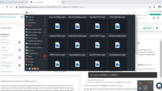Click the fIMPYxZrok.mp4 filename label
The height and width of the screenshot is (91, 162).
[x=57, y=55]
